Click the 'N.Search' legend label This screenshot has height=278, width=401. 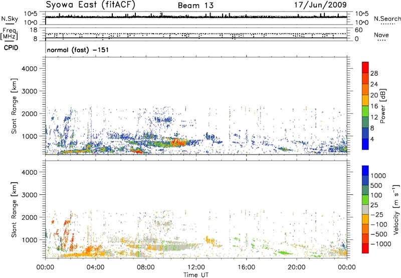click(387, 19)
